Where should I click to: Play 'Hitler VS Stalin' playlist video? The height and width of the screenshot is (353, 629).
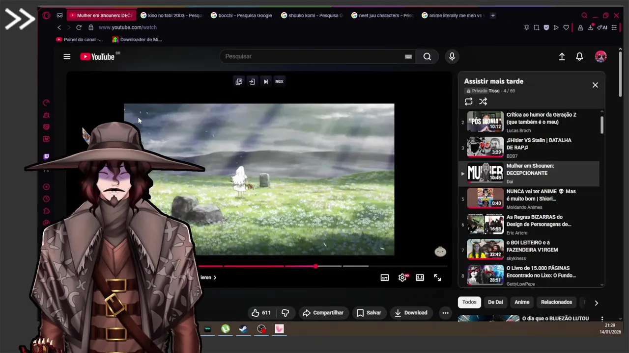[529, 148]
